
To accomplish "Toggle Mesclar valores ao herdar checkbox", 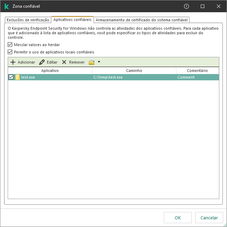I will tap(10, 45).
